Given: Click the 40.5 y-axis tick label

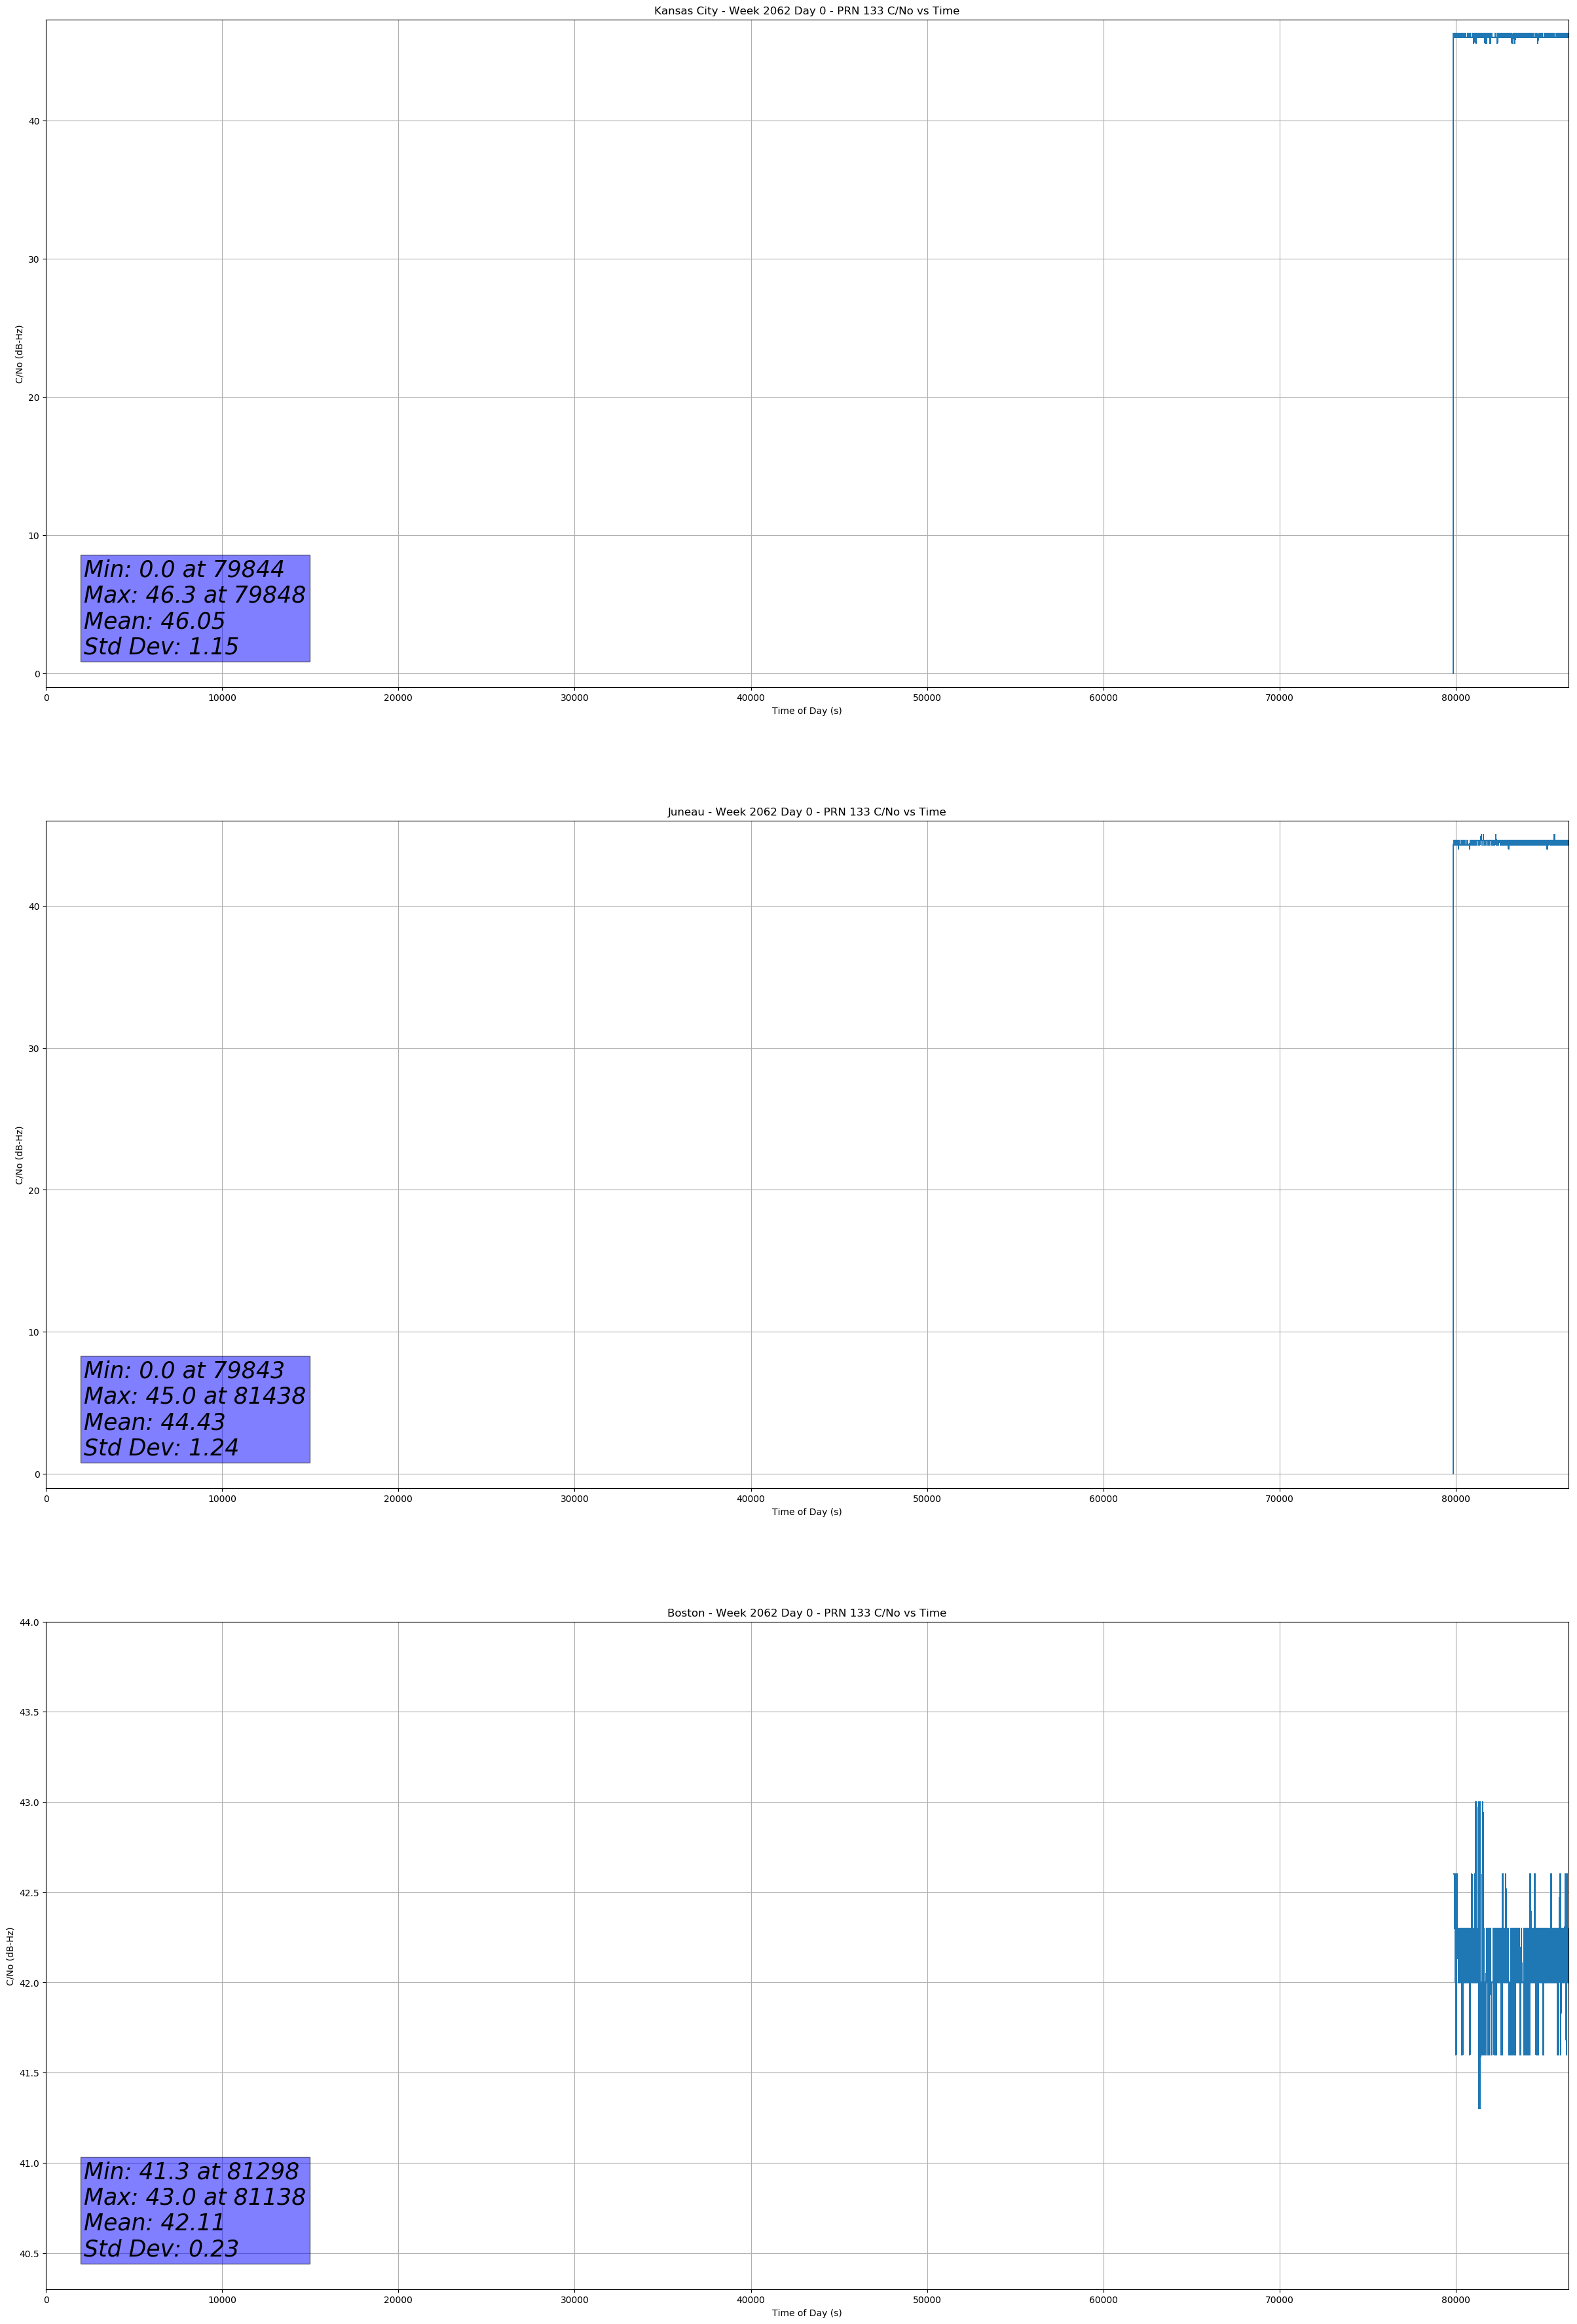Looking at the screenshot, I should [30, 2254].
